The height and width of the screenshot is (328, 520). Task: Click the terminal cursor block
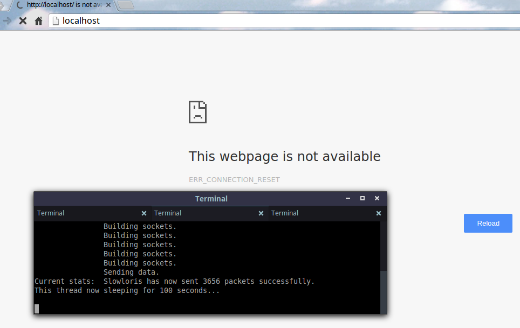point(37,309)
